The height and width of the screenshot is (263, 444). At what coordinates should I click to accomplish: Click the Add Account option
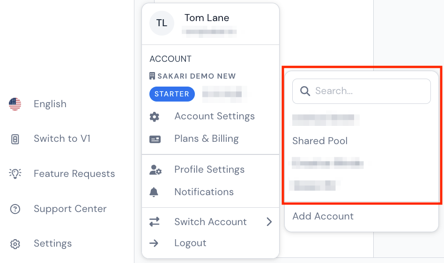[323, 216]
